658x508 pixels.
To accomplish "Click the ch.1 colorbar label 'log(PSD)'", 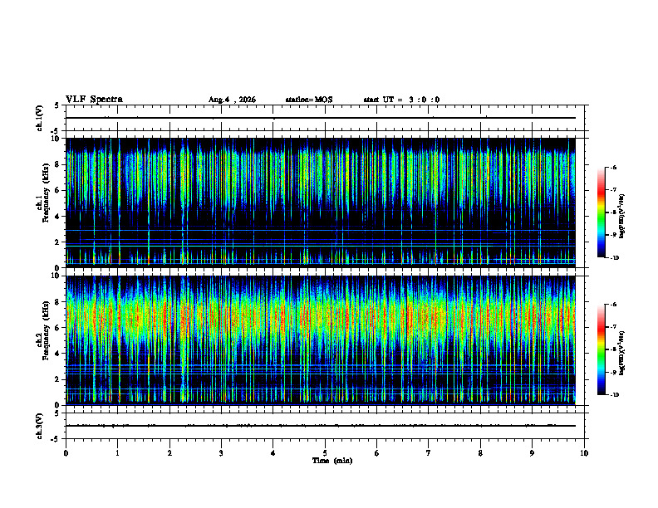I will [x=622, y=217].
